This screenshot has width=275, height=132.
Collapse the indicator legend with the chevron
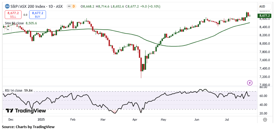[8, 29]
